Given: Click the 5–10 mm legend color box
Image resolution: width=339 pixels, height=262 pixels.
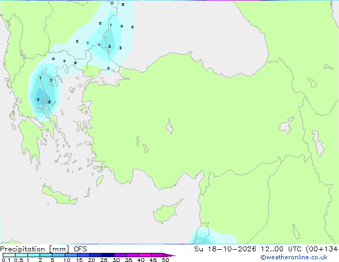Looking at the screenshot, I should tap(58, 255).
